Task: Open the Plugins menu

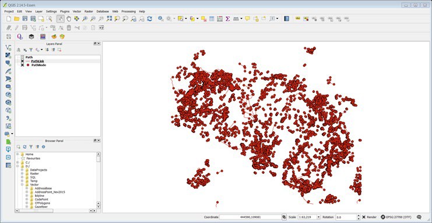Action: click(65, 12)
